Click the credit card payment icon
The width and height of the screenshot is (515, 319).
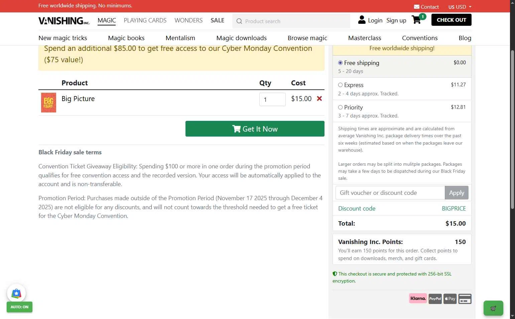465,299
